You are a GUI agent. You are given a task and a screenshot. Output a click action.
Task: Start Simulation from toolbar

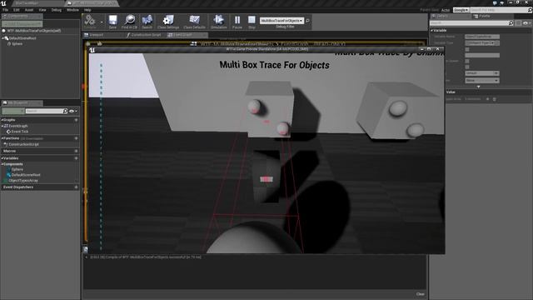[218, 21]
